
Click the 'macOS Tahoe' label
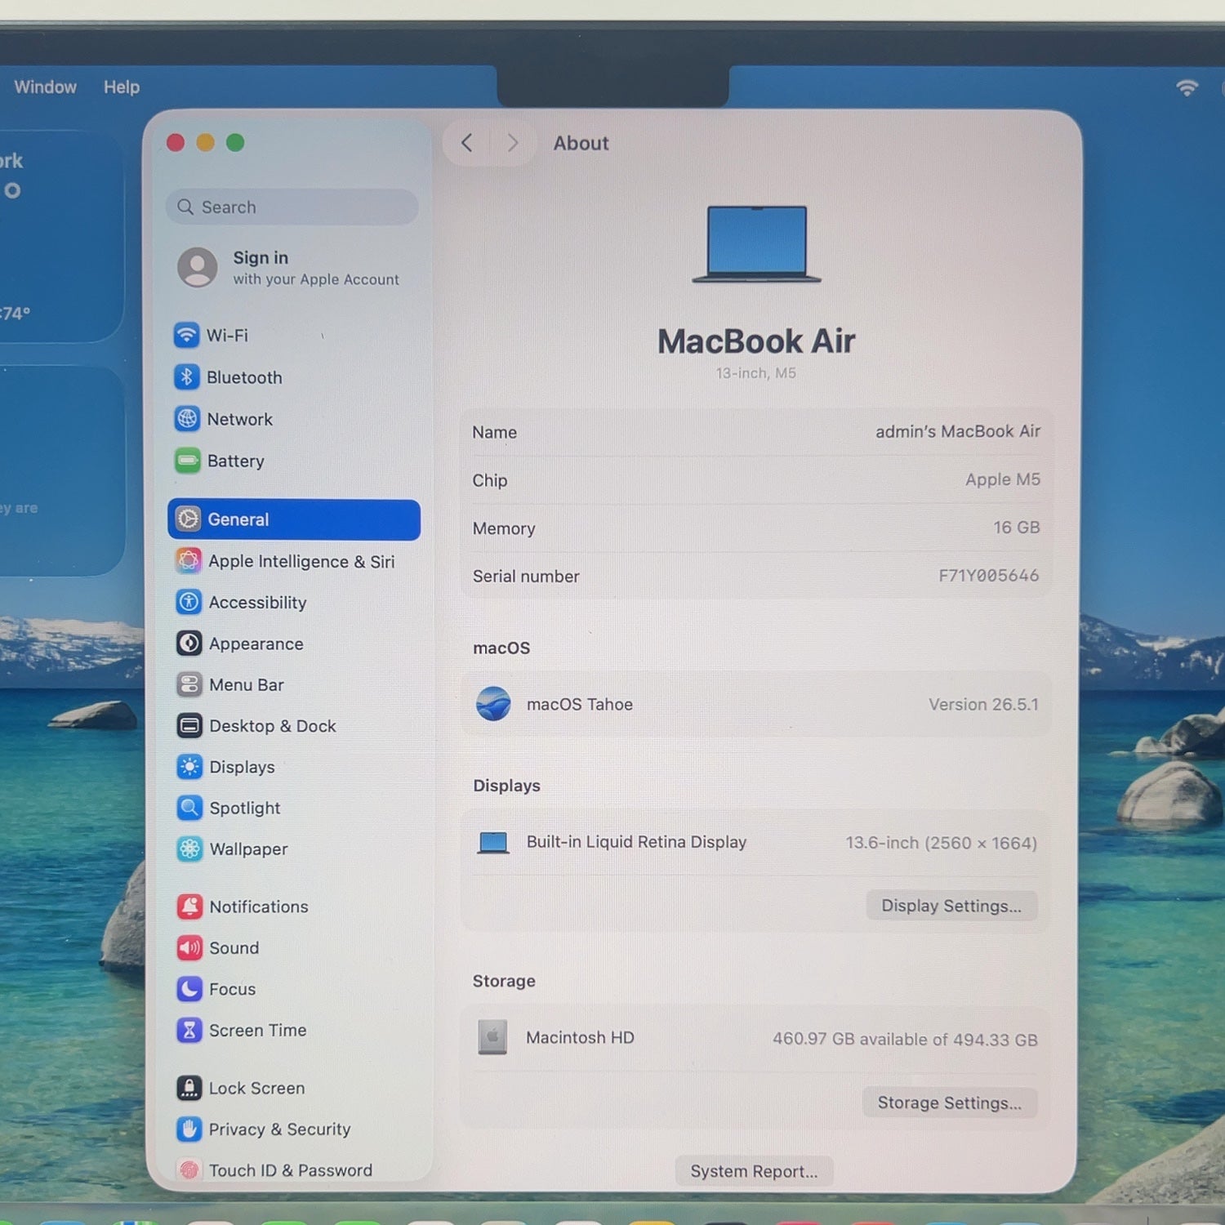(x=580, y=704)
